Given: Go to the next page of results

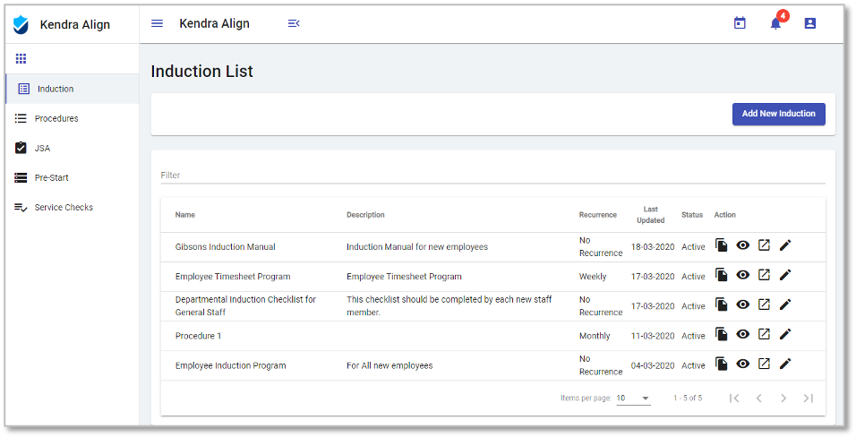Looking at the screenshot, I should (x=783, y=398).
